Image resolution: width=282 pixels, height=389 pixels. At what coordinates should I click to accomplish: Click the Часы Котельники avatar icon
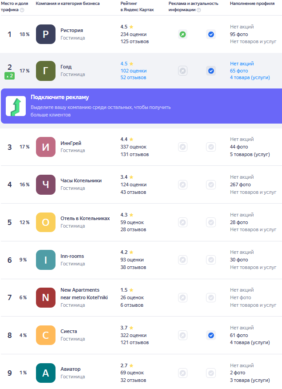point(46,184)
